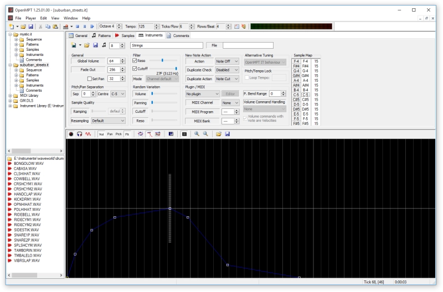Image resolution: width=443 pixels, height=292 pixels.
Task: Open the Resampling Default dropdown
Action: click(108, 121)
